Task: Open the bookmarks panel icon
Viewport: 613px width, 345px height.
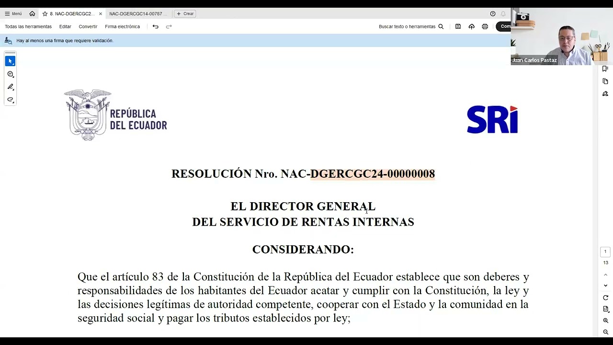Action: point(605,69)
